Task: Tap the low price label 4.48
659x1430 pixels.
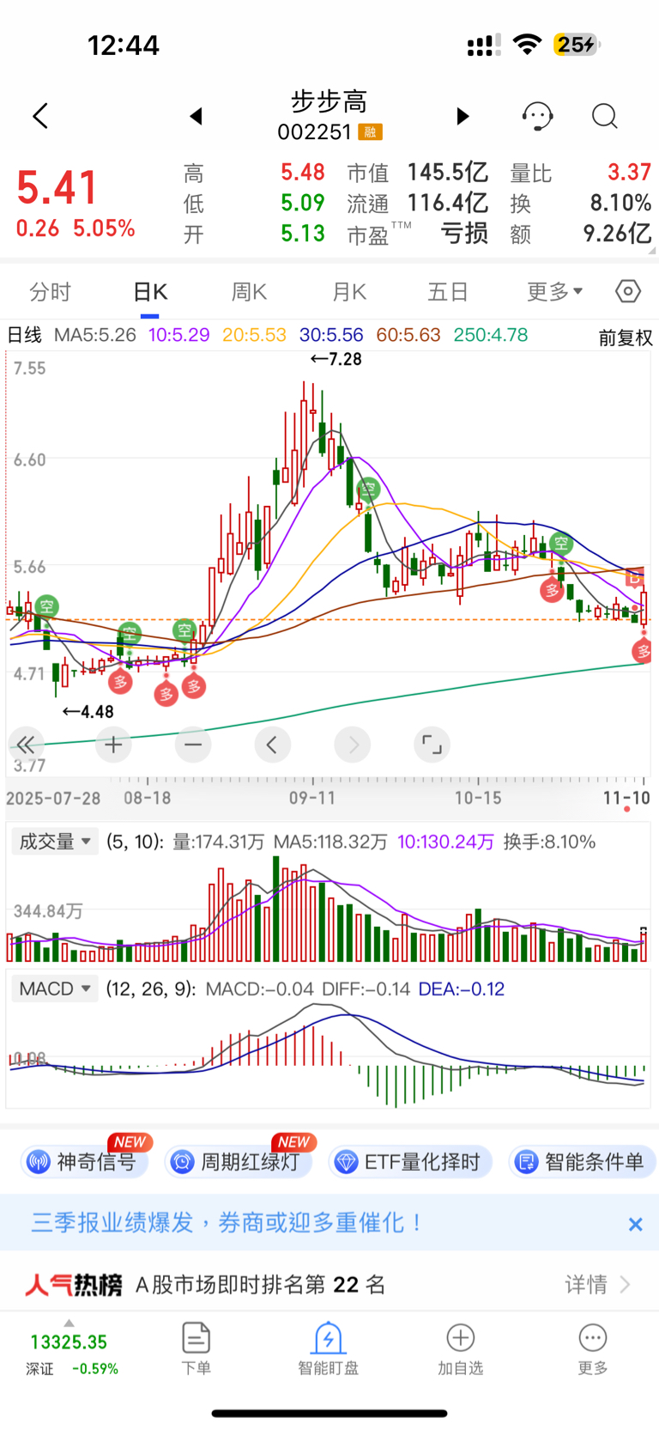Action: 88,712
